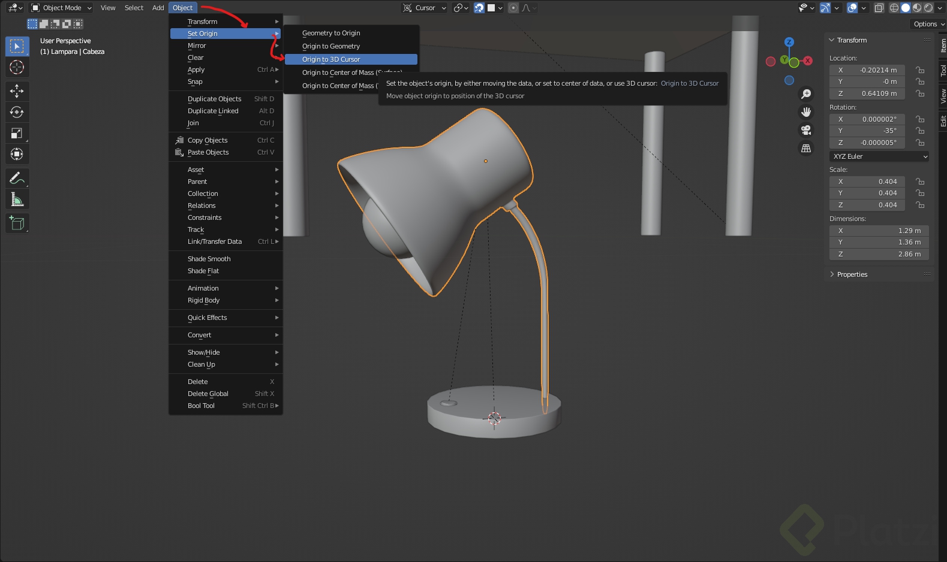Select the Rotate tool in left toolbar
Screen dimensions: 947x562
tap(17, 112)
